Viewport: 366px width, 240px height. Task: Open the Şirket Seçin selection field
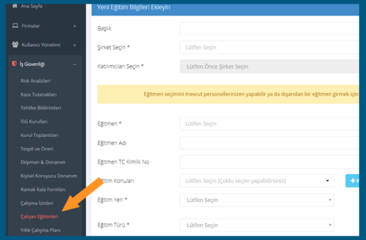click(270, 48)
